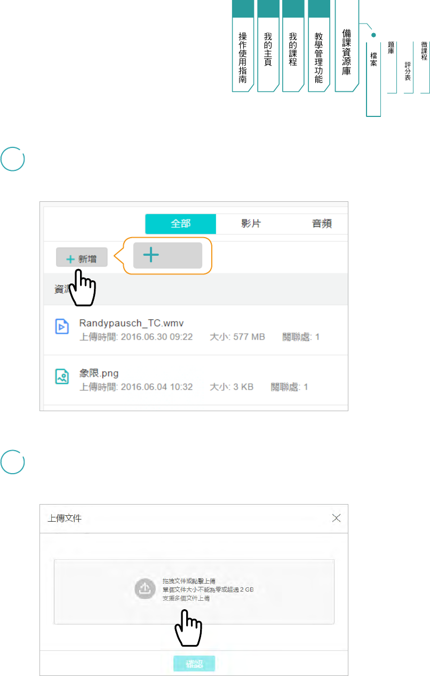Close the 上傳文件 dialog with the X
Viewport: 430px width, 676px height.
[336, 518]
